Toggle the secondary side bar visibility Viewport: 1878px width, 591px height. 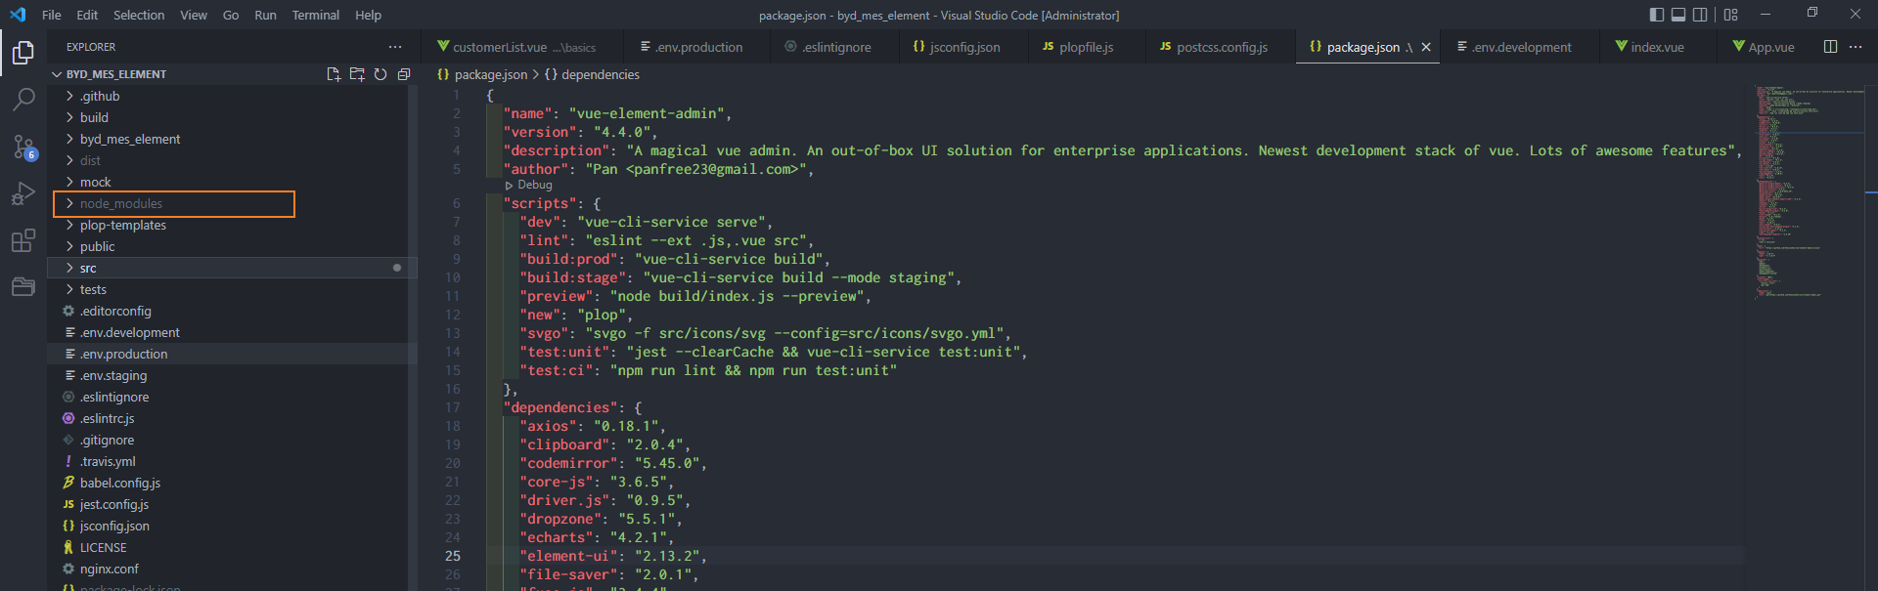(x=1700, y=15)
